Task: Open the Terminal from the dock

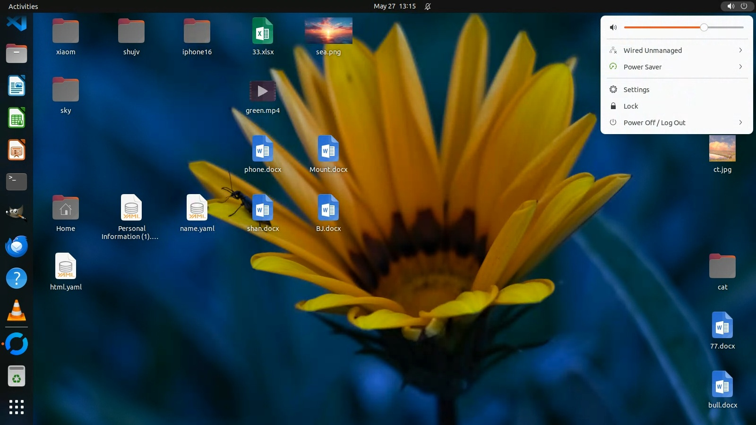Action: coord(17,182)
